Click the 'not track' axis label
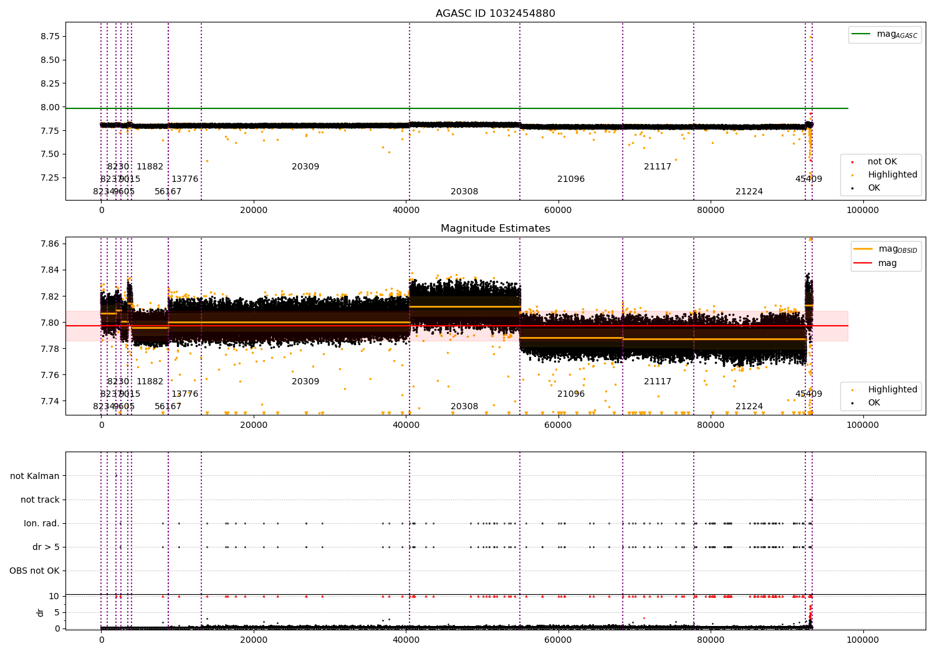The image size is (935, 654). click(x=40, y=500)
